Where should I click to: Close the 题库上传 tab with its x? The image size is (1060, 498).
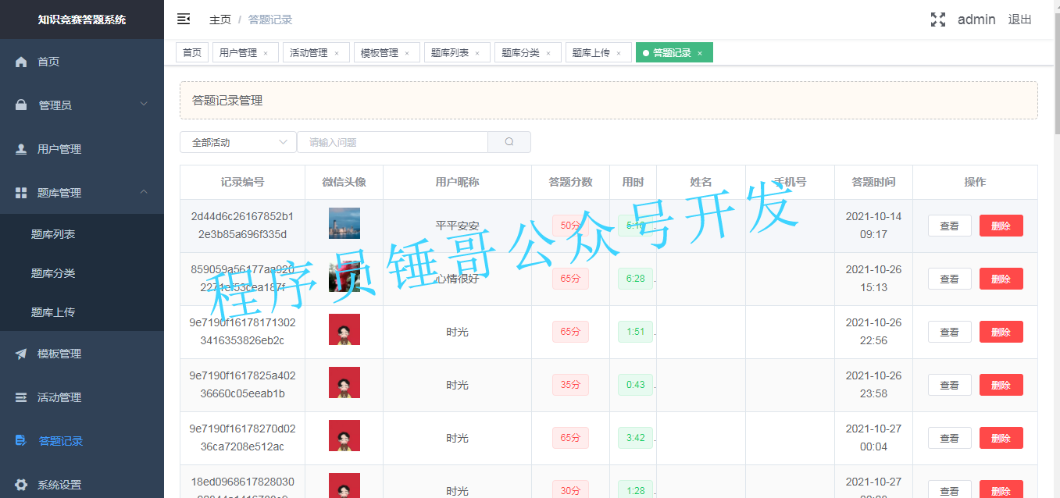coord(619,53)
